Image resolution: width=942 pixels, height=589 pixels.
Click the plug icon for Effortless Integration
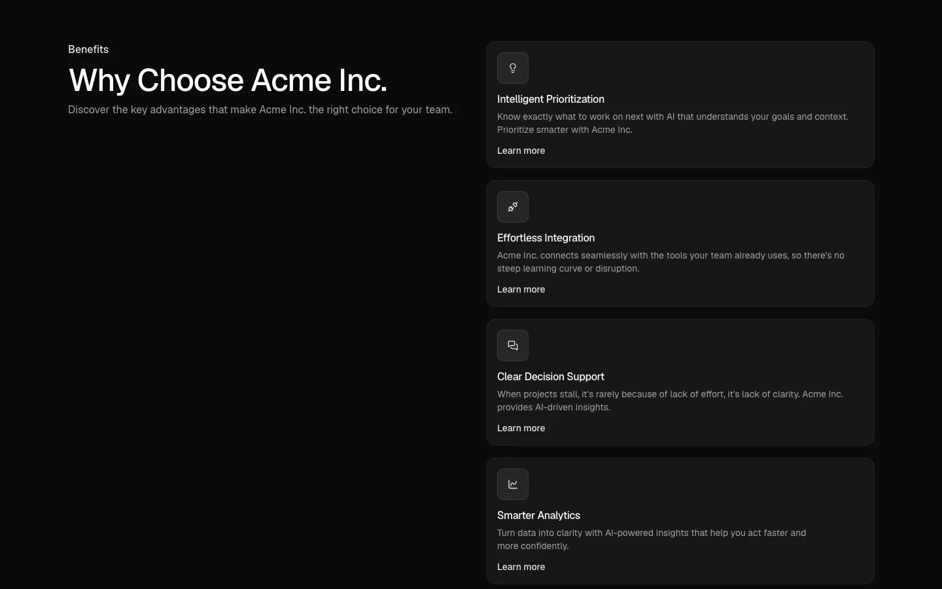click(x=513, y=207)
